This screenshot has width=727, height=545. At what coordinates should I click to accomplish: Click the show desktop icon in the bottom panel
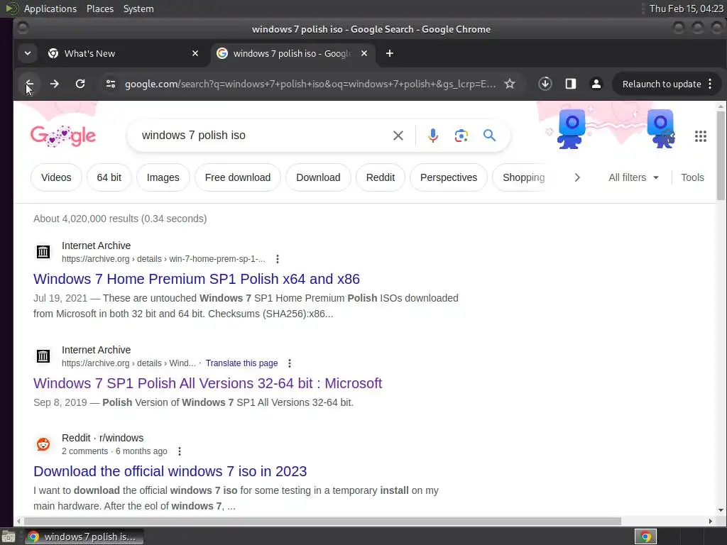[x=9, y=536]
